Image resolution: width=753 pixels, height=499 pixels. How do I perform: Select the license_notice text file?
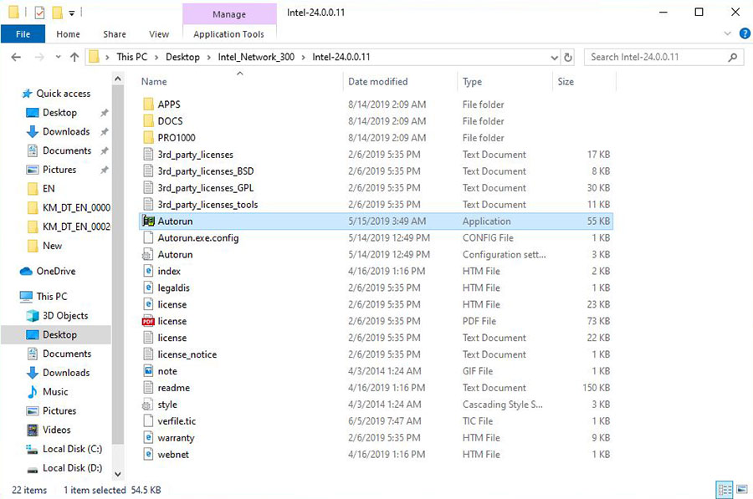click(376, 354)
